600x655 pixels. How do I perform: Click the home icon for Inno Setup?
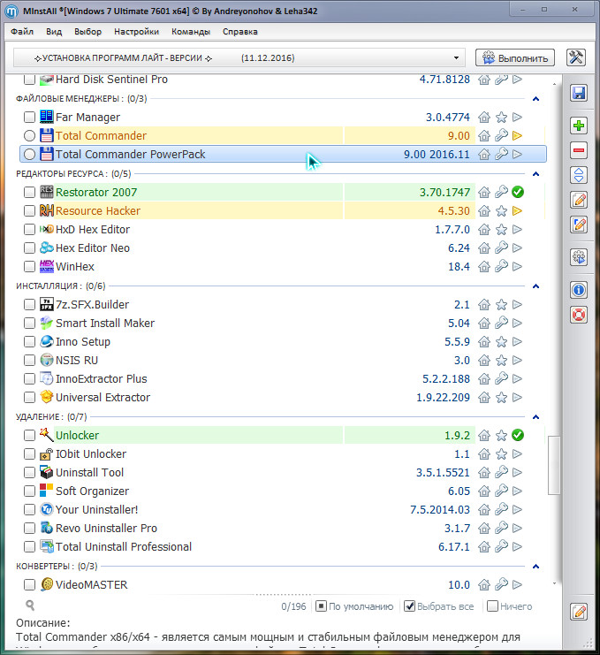(484, 342)
